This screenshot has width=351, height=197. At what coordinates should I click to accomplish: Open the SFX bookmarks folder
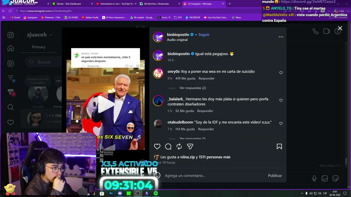pyautogui.click(x=178, y=18)
